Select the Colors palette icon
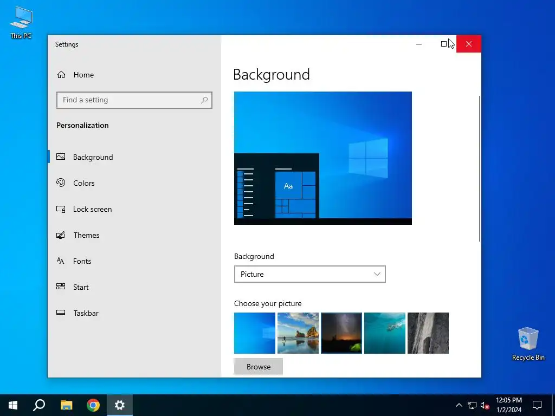 click(x=61, y=183)
